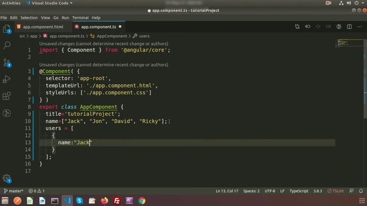Click TypeScript version 3.8.3
Screen dimensions: 367x206
point(318,191)
